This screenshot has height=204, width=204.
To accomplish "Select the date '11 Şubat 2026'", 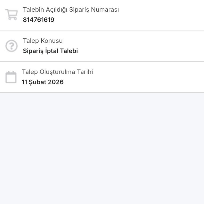I will (x=42, y=82).
